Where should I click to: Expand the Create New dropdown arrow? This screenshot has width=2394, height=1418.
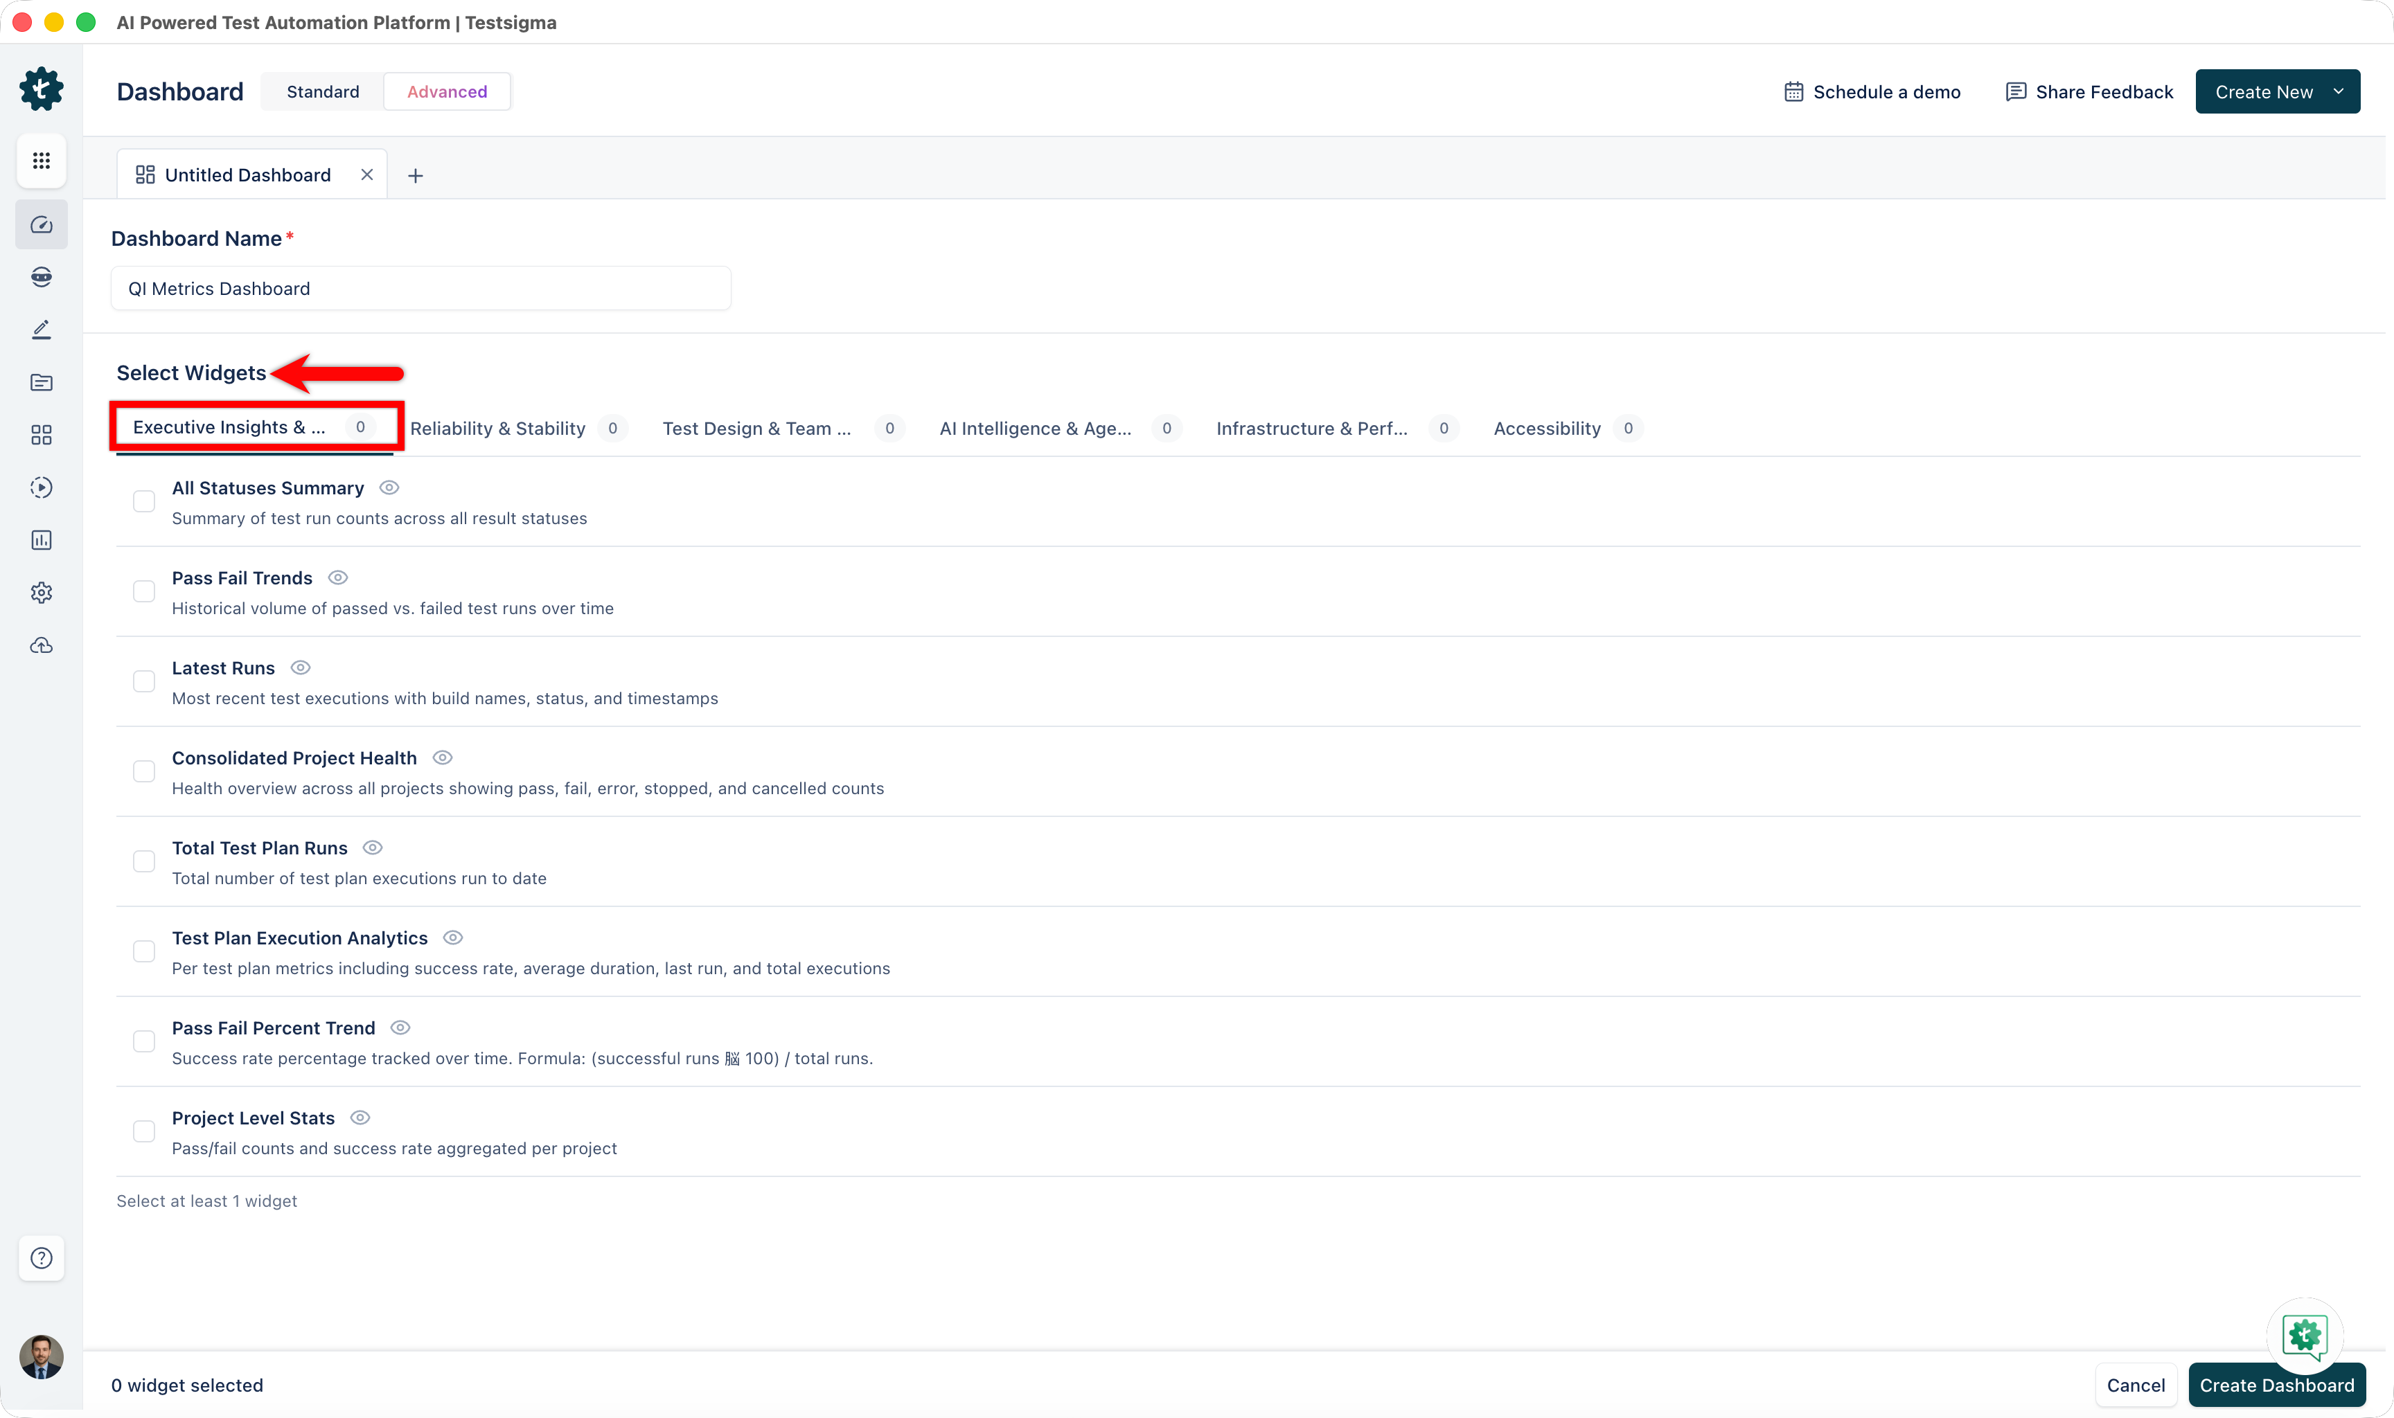coord(2338,91)
